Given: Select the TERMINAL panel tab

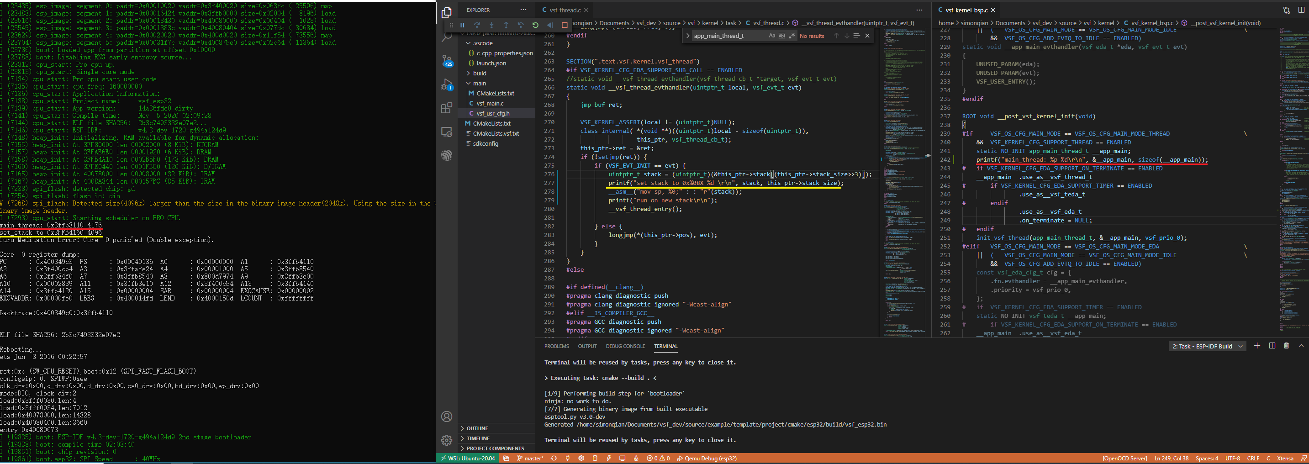Looking at the screenshot, I should 665,346.
